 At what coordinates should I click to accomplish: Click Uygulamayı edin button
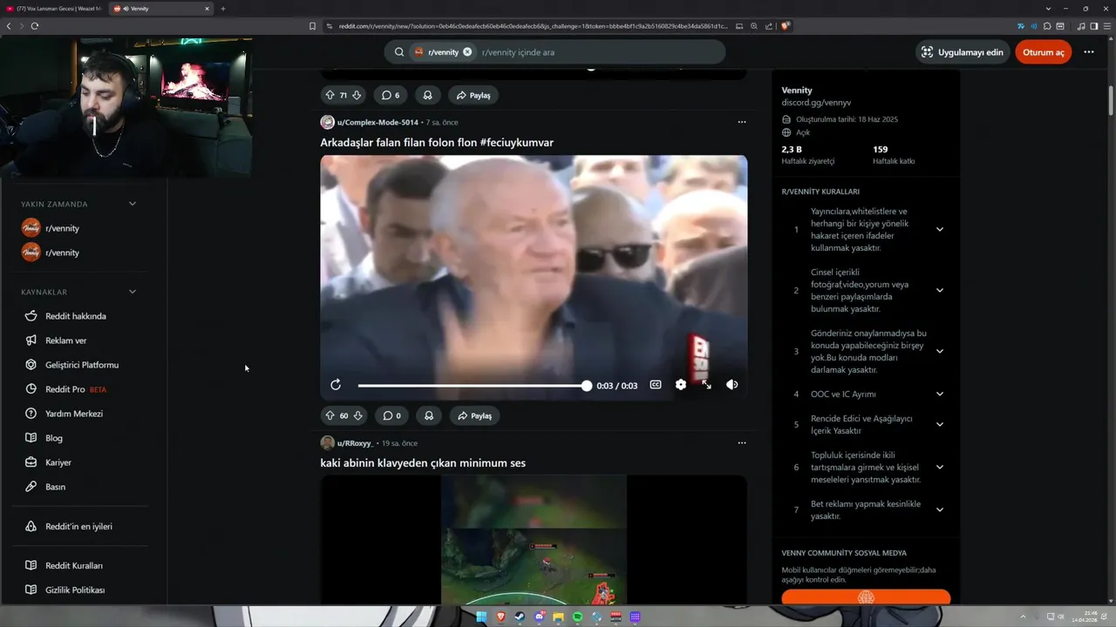coord(962,52)
